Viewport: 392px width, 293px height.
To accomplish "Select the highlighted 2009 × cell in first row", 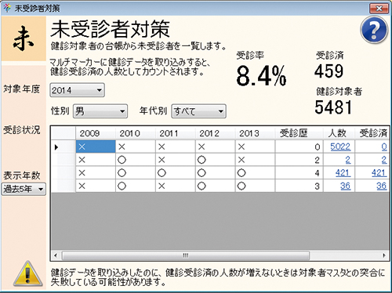I will 96,146.
